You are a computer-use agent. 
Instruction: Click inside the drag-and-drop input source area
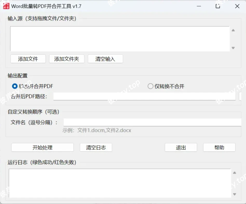pos(119,38)
